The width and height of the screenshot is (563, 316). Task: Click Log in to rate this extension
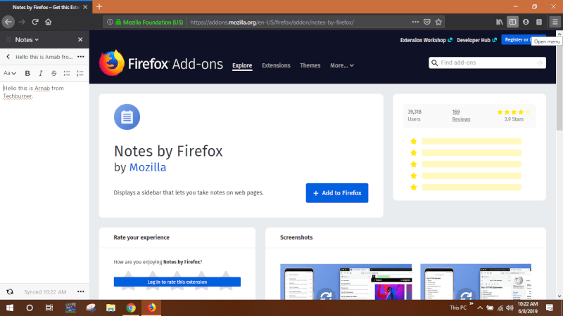click(x=177, y=282)
